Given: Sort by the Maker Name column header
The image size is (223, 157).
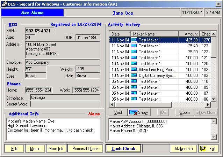Looking at the screenshot, I should point(154,34).
